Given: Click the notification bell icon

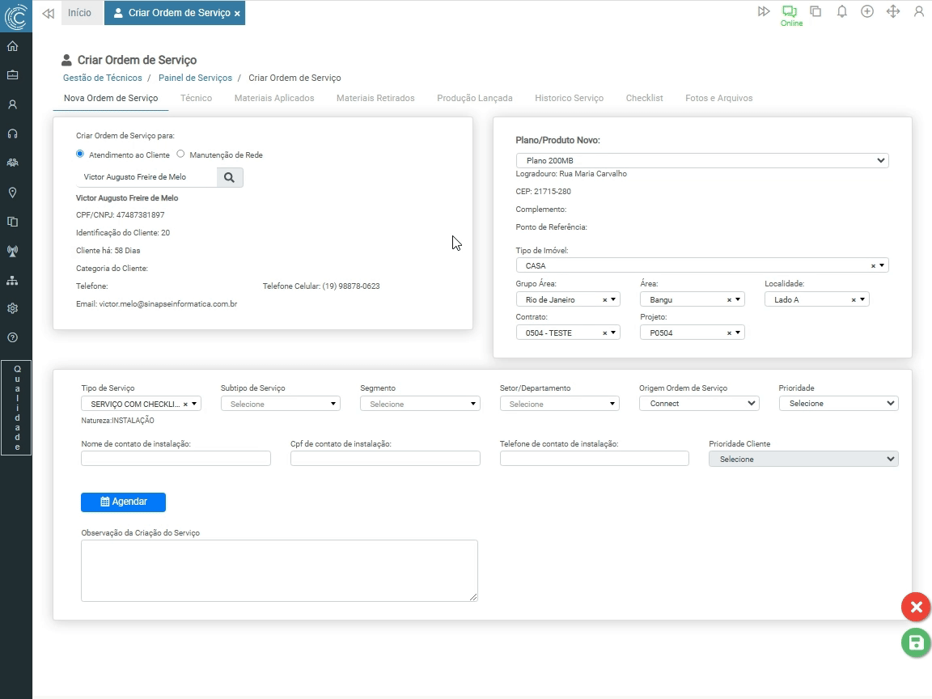Looking at the screenshot, I should [x=841, y=11].
